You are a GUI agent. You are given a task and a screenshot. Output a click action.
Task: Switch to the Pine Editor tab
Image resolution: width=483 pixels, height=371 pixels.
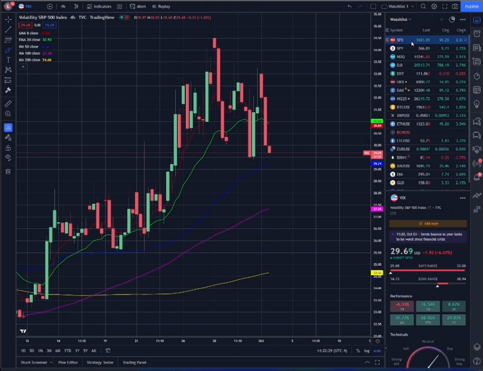(x=68, y=362)
